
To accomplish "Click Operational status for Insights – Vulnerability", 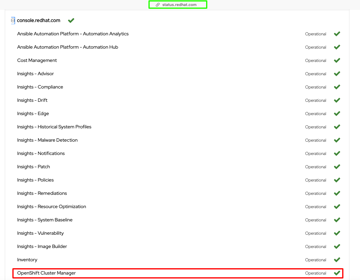I will click(x=315, y=233).
